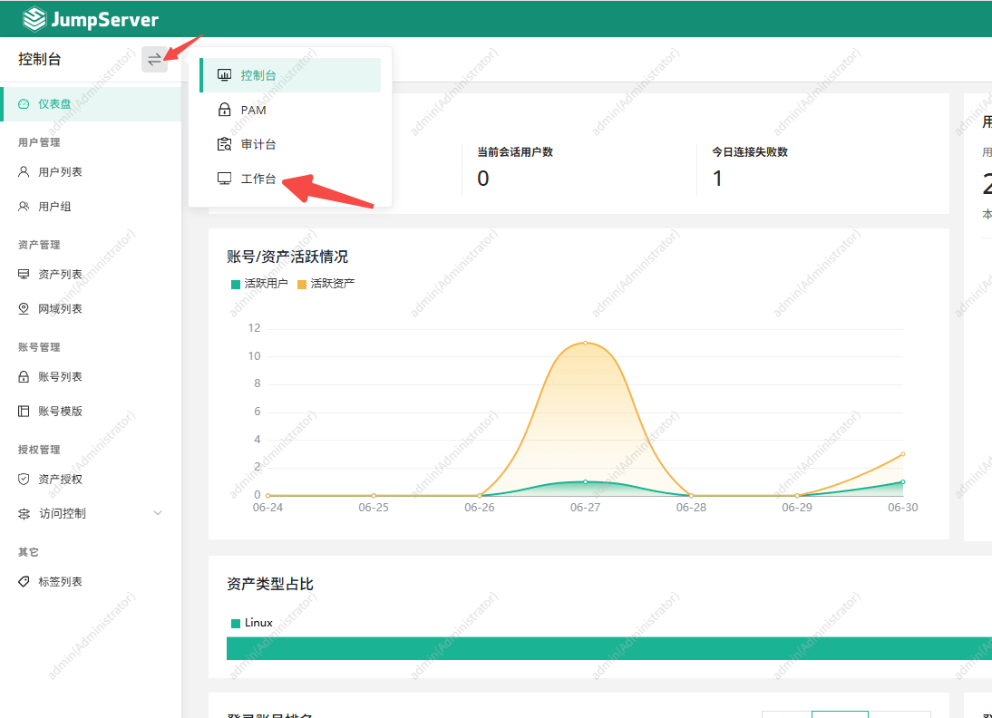Viewport: 992px width, 718px height.
Task: Select the 资产授权 asset permission icon
Action: click(54, 479)
